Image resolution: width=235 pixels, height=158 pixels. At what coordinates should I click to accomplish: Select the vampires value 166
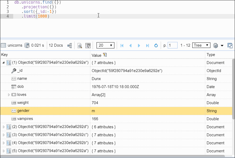tap(95, 119)
